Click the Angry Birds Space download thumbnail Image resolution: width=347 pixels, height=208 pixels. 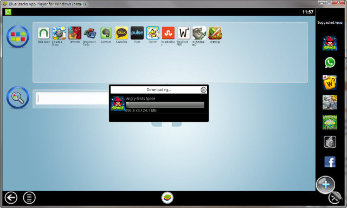(118, 103)
